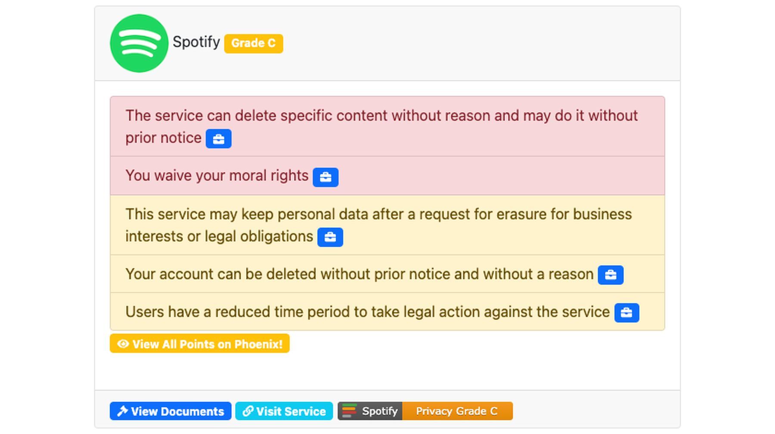This screenshot has width=775, height=434.
Task: Open briefcase details for personal data retention point
Action: click(x=330, y=237)
